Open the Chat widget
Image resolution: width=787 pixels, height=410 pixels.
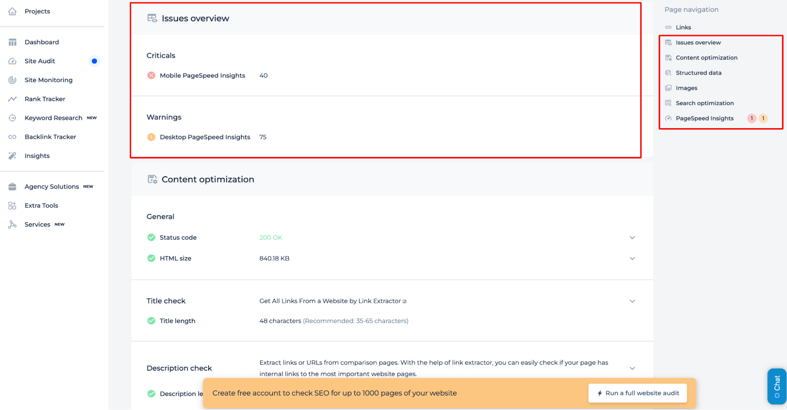[777, 386]
